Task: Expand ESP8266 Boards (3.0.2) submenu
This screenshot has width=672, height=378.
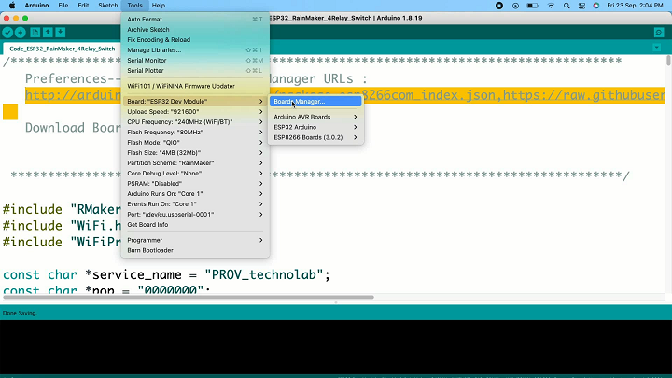Action: tap(315, 137)
